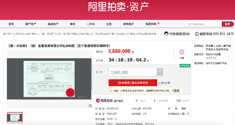Open the 我要转卖 navigation item
235x125 pixels.
tap(151, 24)
